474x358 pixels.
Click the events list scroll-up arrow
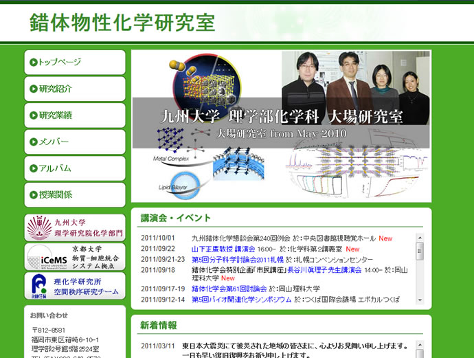point(420,238)
